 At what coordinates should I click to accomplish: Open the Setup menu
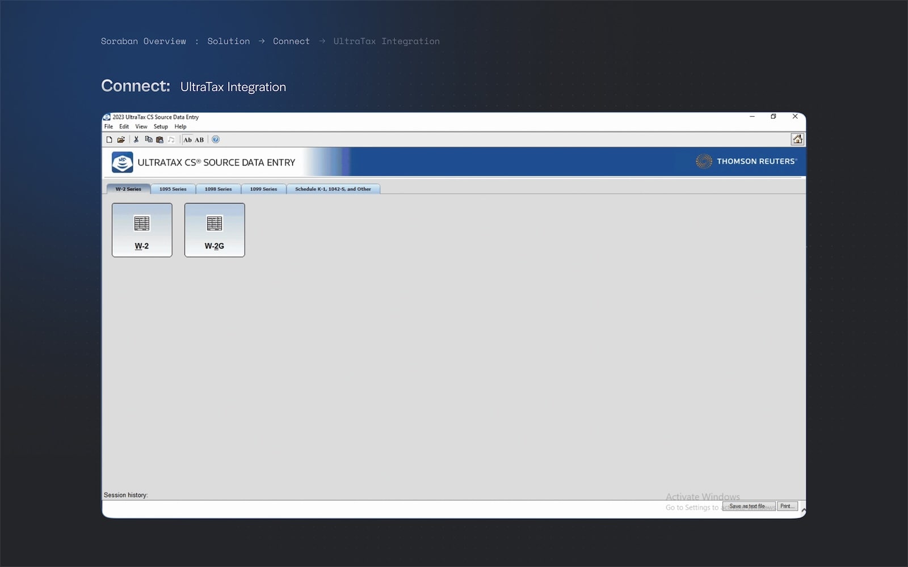161,126
